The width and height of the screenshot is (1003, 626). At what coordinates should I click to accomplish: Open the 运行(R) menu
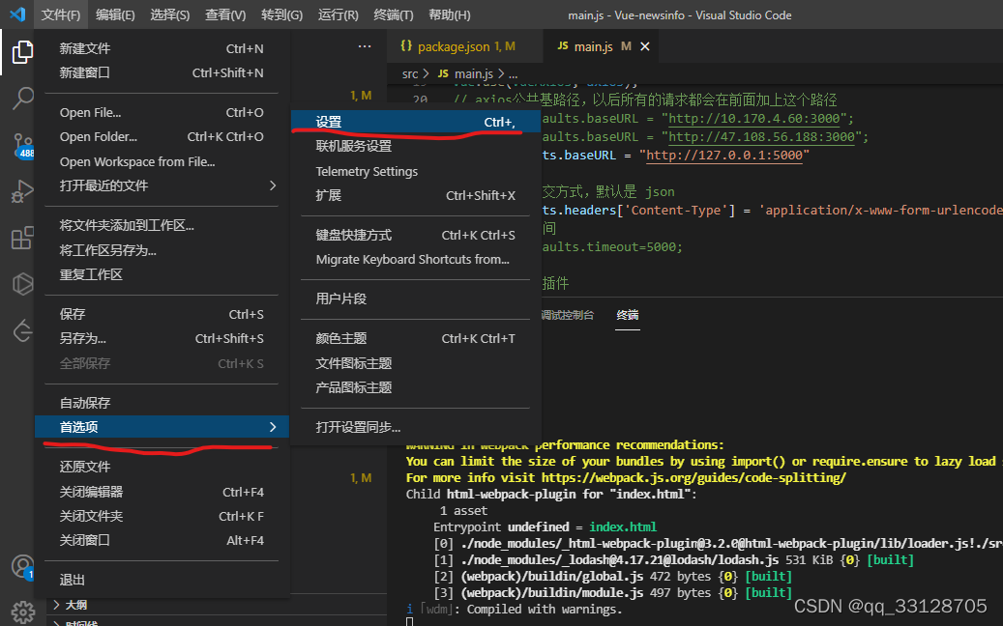[338, 14]
